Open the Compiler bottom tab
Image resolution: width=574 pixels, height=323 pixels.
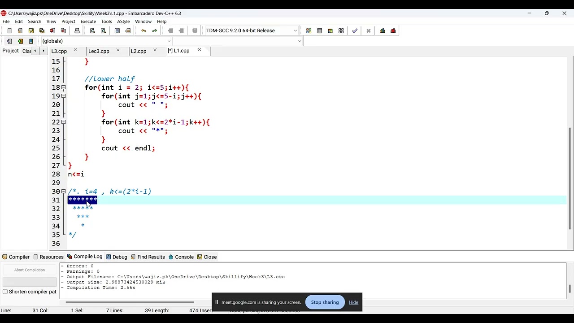pos(16,257)
